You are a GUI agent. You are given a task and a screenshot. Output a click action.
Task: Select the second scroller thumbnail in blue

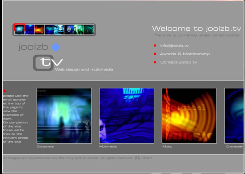point(29,29)
